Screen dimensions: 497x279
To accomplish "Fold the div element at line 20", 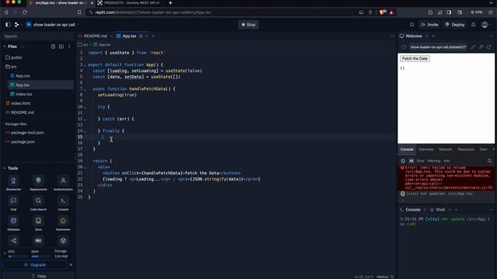I will pyautogui.click(x=85, y=167).
